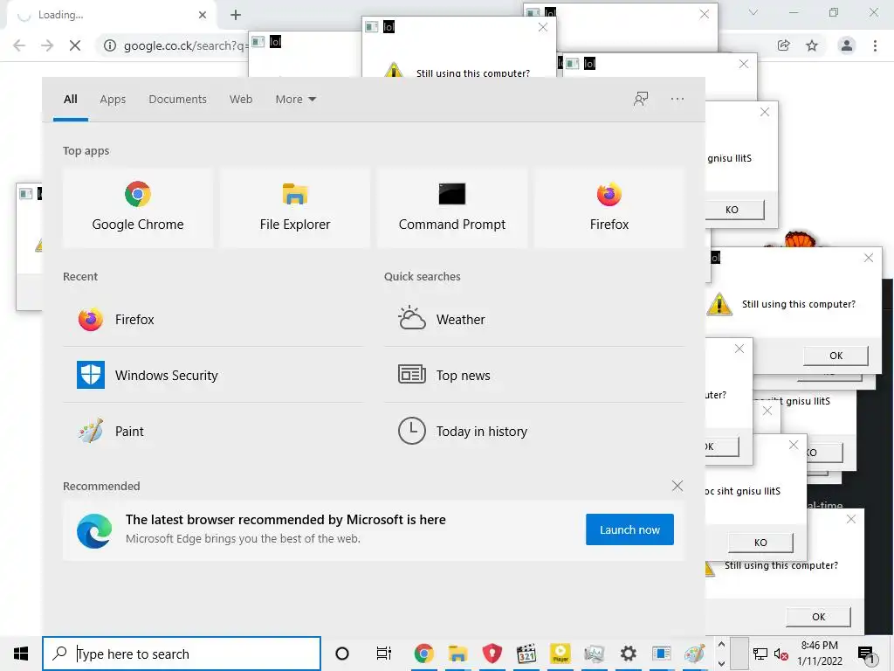The image size is (894, 671).
Task: Launch Command Prompt from Top apps
Action: click(x=452, y=208)
